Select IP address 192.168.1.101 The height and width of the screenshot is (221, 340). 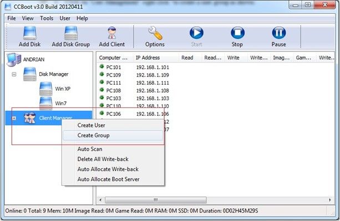153,68
